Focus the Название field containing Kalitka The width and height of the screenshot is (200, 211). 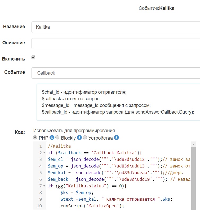pyautogui.click(x=115, y=27)
